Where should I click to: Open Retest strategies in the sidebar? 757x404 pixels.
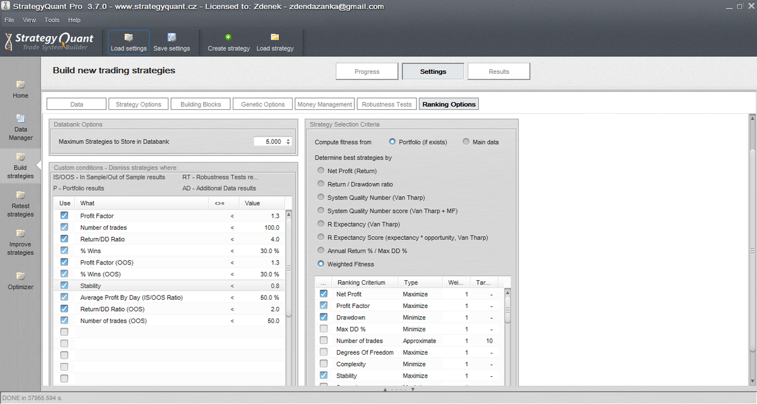(20, 205)
